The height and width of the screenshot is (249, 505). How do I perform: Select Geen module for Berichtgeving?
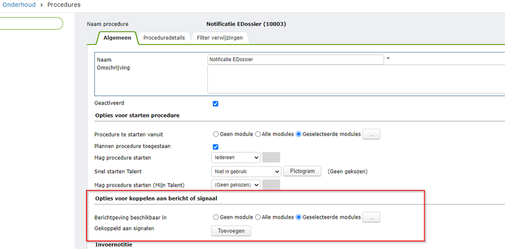216,218
